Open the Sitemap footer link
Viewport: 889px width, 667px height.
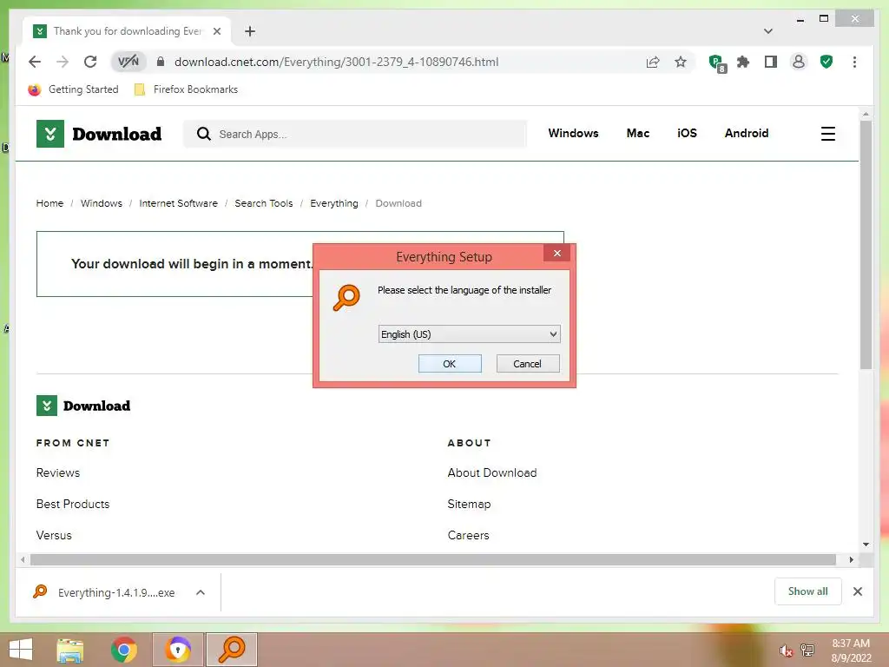[x=469, y=504]
